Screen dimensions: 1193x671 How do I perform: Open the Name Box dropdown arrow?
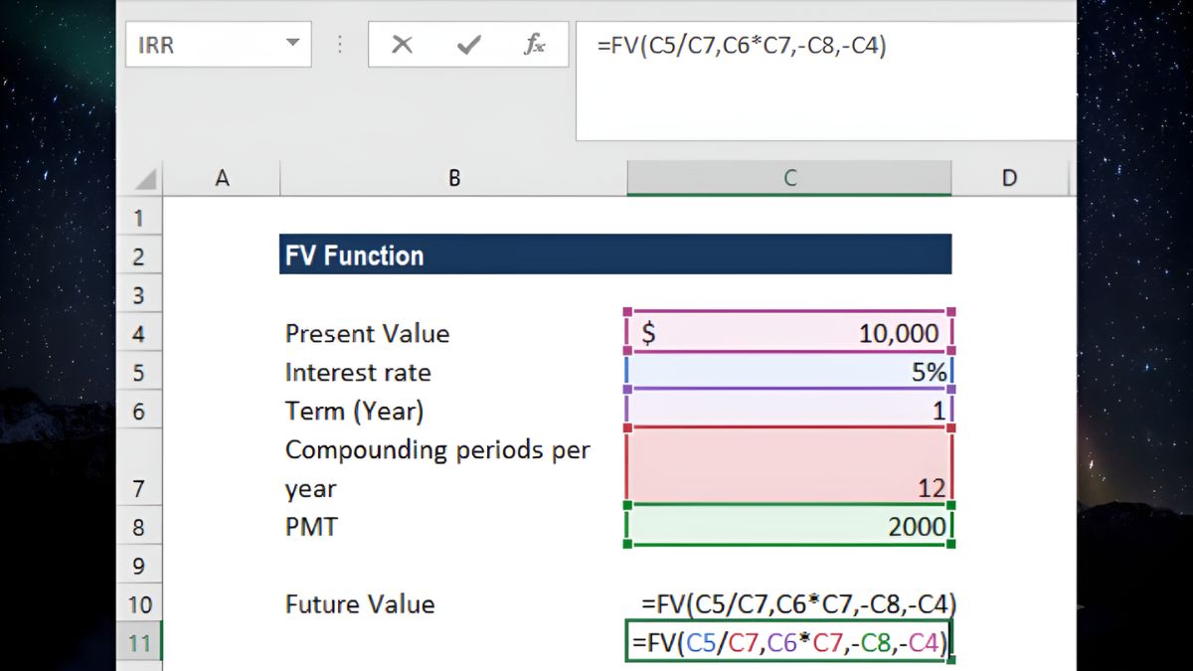point(292,44)
